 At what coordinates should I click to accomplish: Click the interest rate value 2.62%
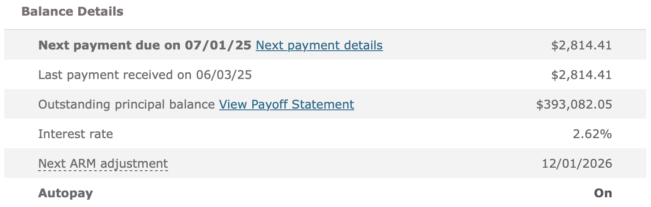click(592, 134)
